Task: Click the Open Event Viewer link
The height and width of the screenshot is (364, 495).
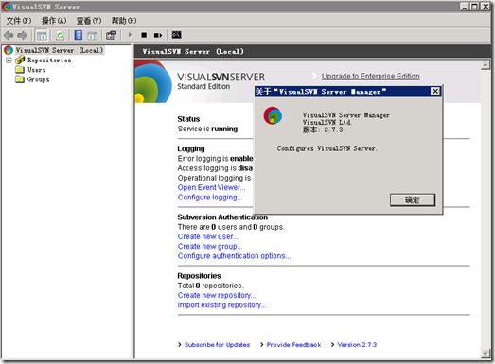Action: [211, 187]
